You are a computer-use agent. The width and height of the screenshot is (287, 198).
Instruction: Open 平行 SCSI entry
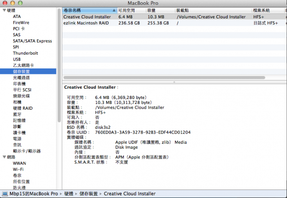tap(22, 90)
